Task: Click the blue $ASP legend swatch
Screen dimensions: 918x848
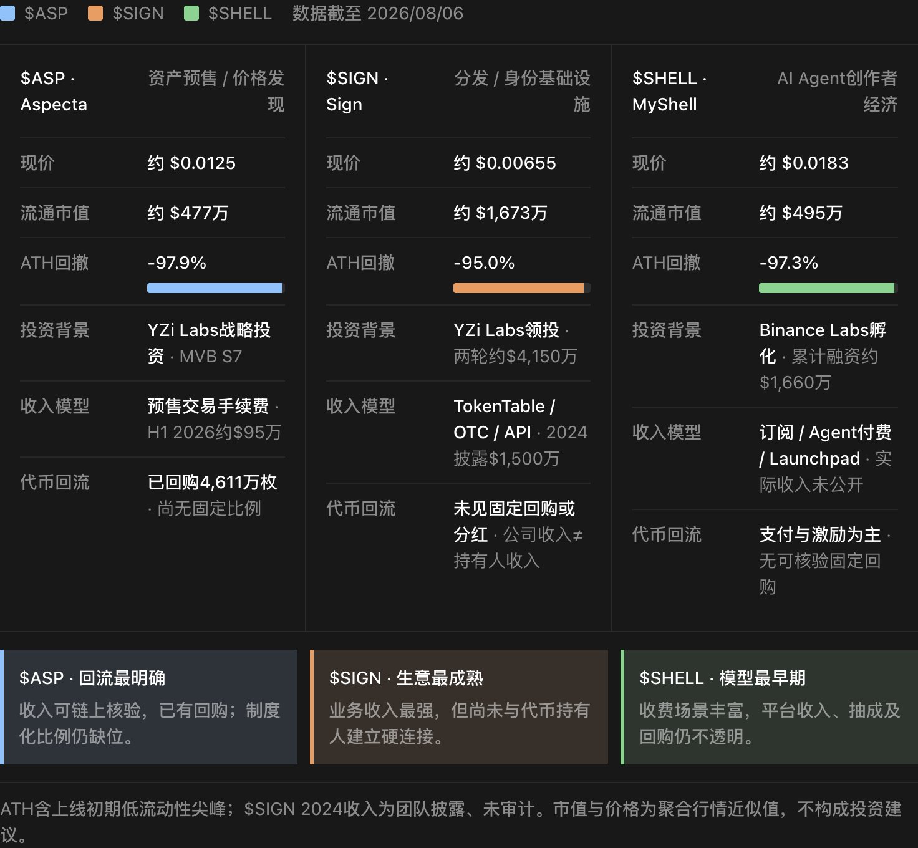Action: tap(7, 13)
